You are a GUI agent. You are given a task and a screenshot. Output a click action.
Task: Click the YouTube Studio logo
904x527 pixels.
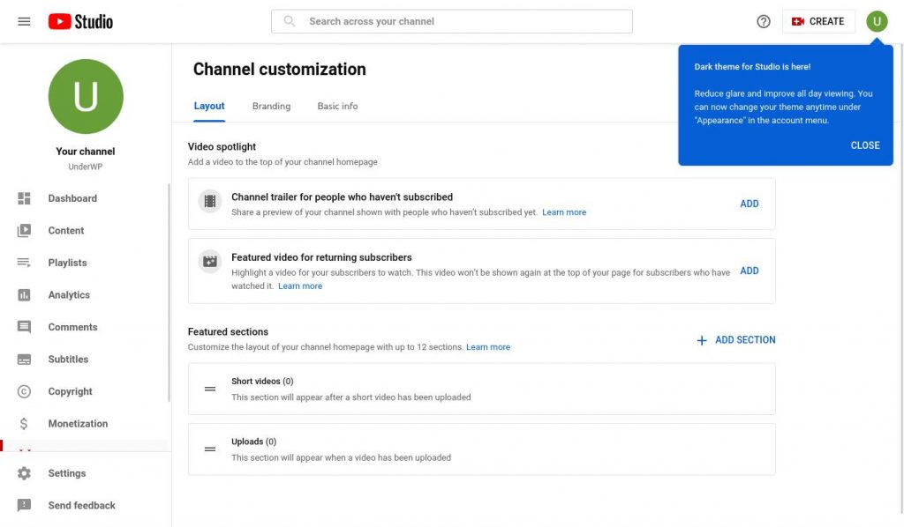(80, 21)
